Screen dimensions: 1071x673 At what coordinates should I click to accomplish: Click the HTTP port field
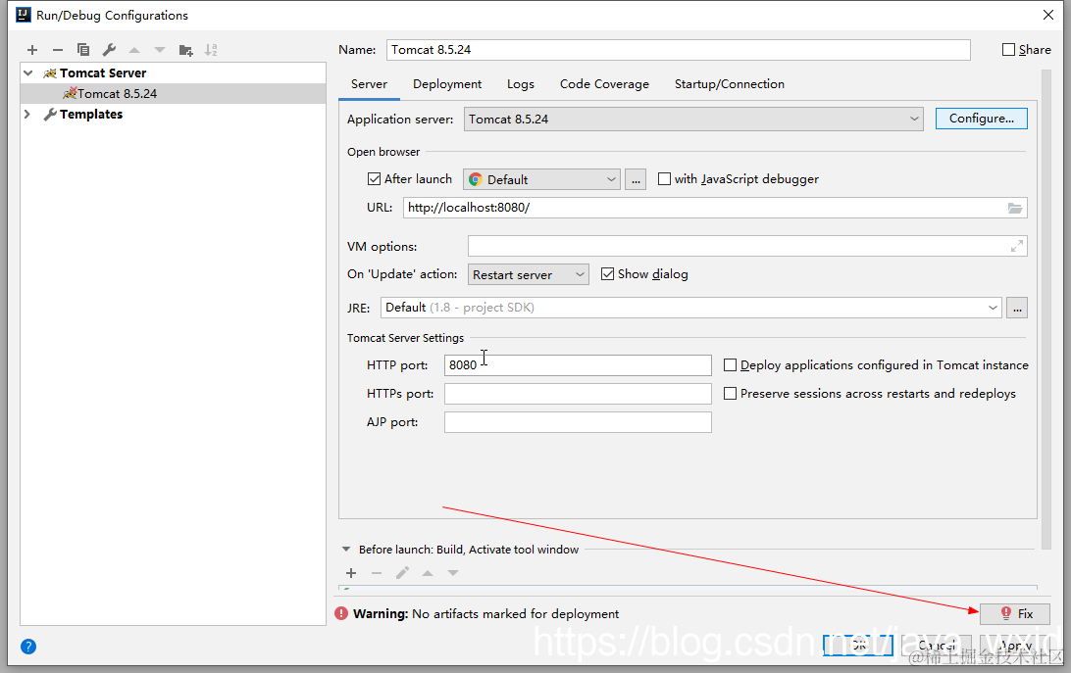pos(578,365)
